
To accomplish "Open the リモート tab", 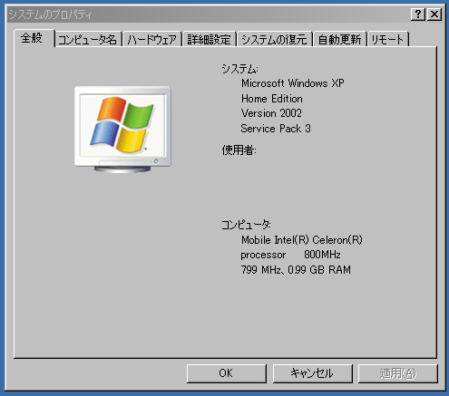I will click(x=388, y=40).
